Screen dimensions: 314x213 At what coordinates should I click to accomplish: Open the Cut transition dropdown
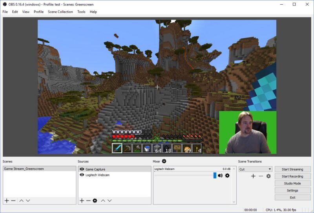pos(255,169)
